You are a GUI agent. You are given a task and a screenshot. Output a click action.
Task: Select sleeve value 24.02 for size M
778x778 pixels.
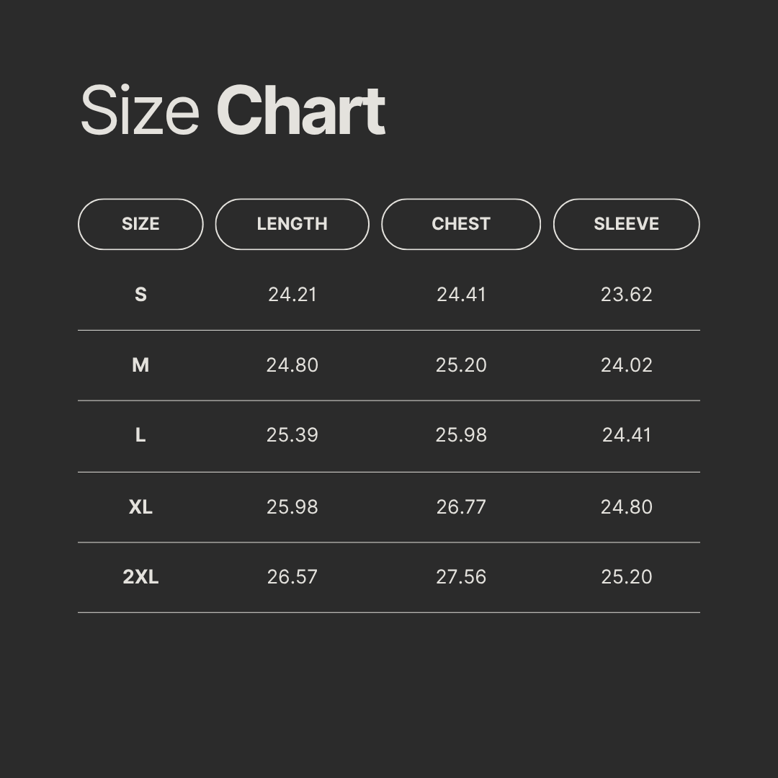coord(626,365)
